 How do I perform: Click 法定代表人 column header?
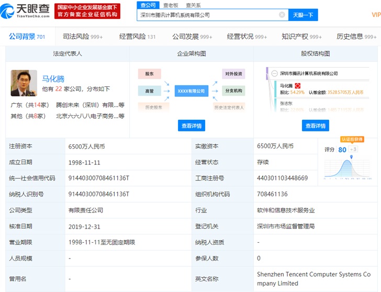click(x=68, y=54)
